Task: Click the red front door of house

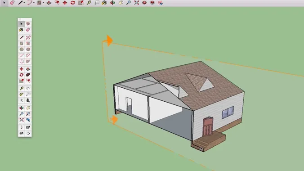Action: pyautogui.click(x=208, y=127)
